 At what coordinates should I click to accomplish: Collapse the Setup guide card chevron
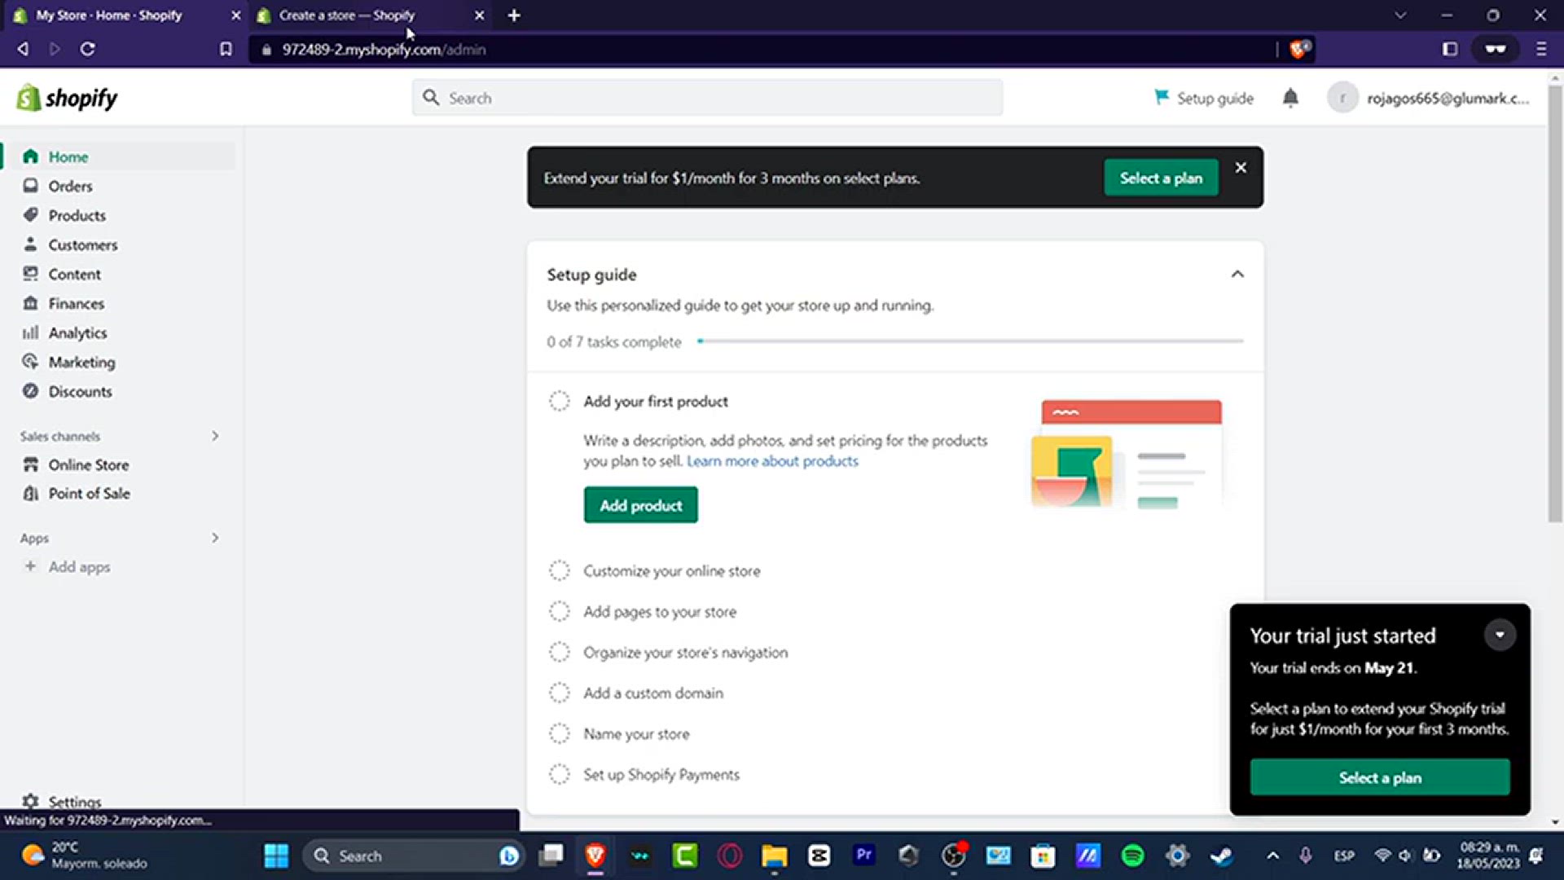[1237, 274]
